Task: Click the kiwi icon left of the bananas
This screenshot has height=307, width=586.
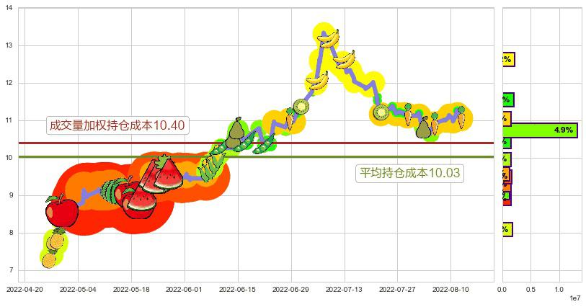Action: coord(301,107)
